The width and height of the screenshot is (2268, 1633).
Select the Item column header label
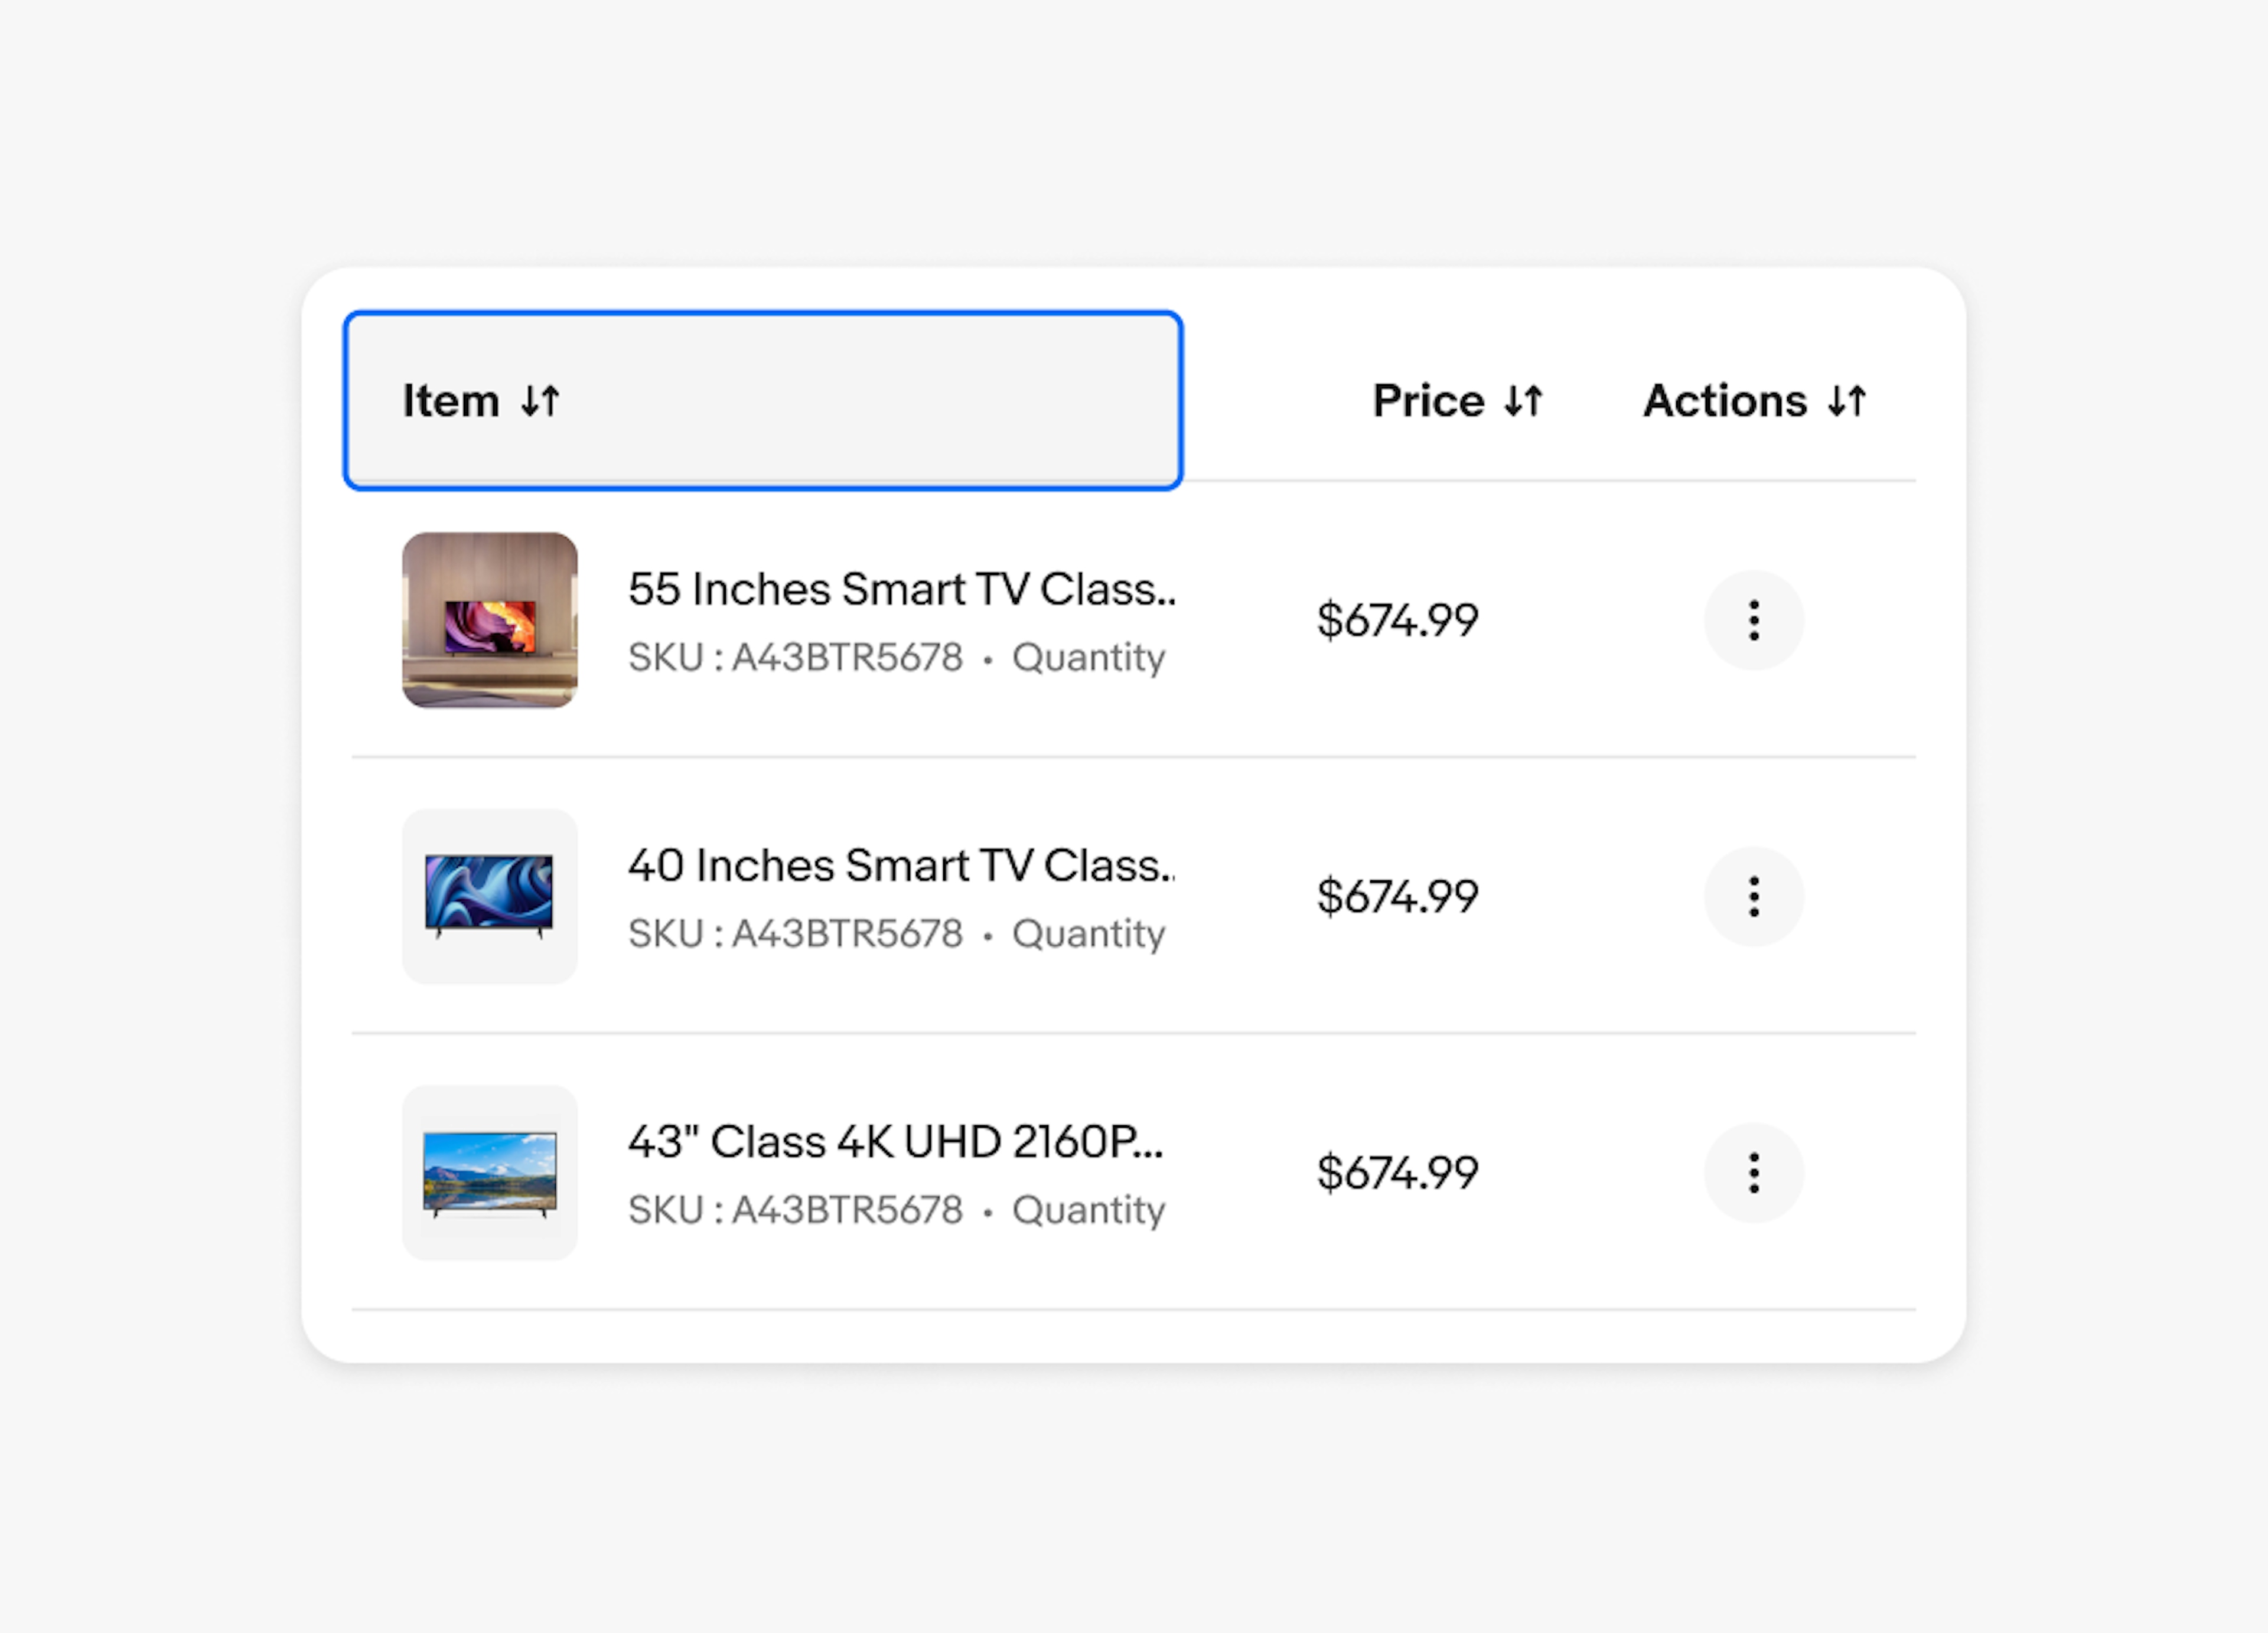click(x=450, y=401)
